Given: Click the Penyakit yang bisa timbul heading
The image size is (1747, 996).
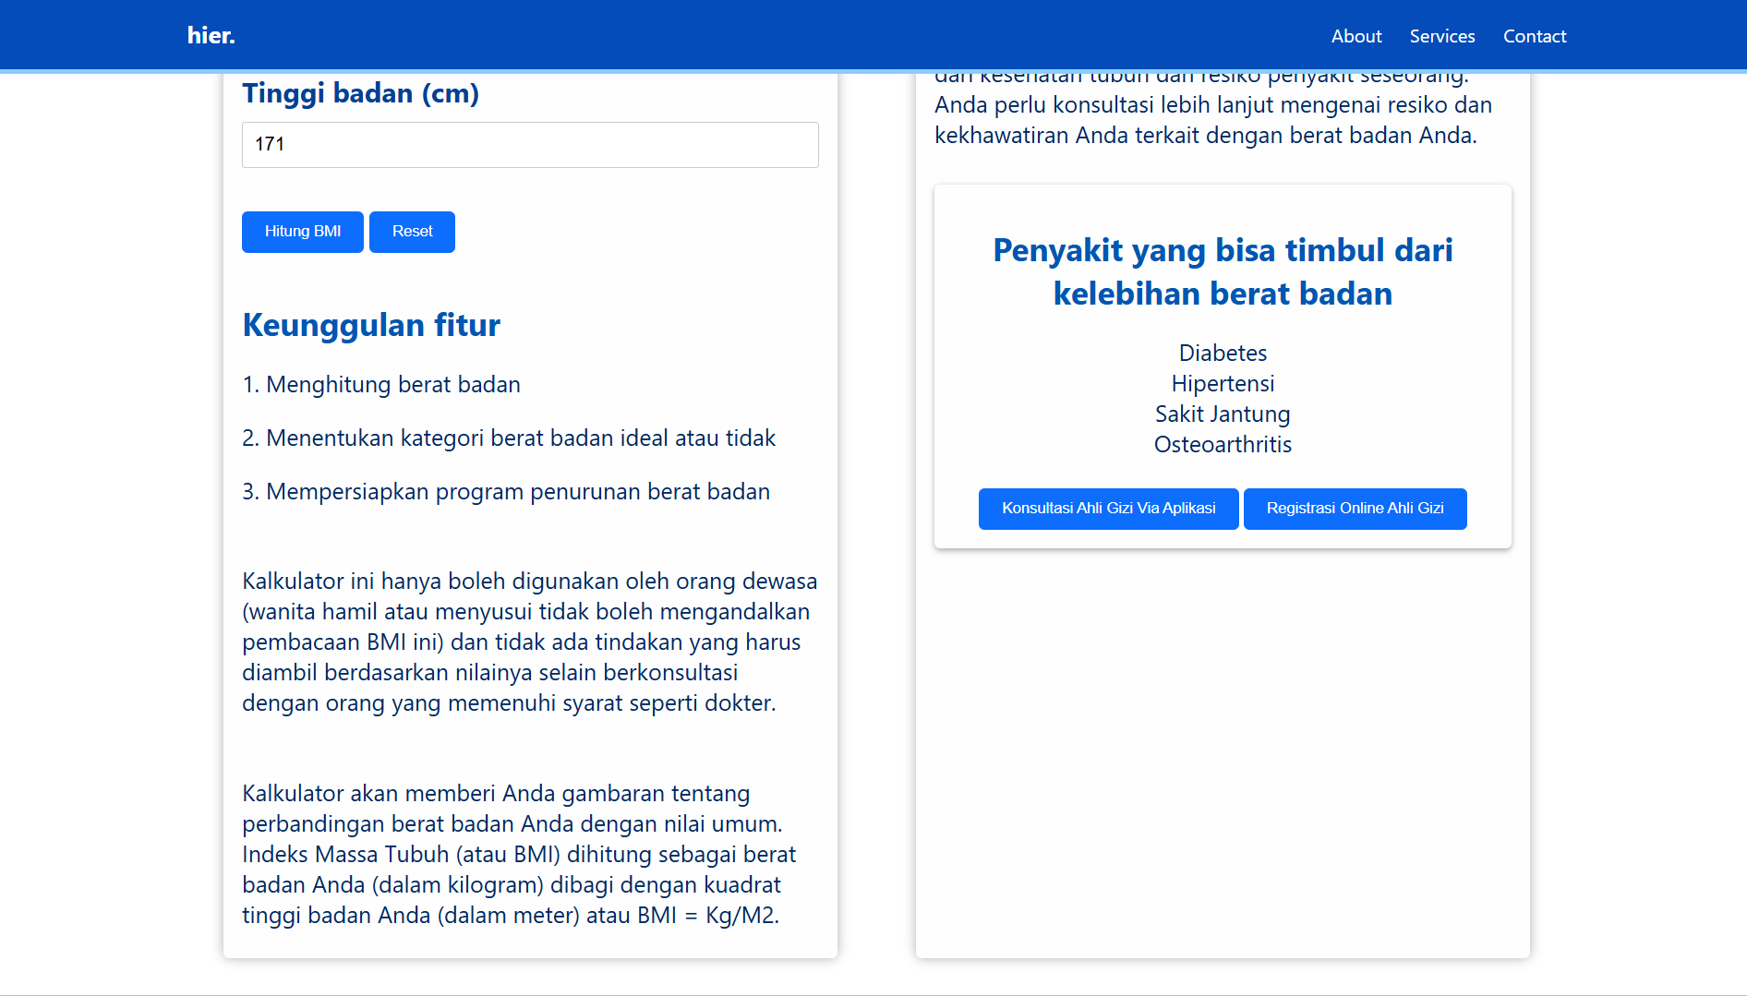Looking at the screenshot, I should (1223, 271).
